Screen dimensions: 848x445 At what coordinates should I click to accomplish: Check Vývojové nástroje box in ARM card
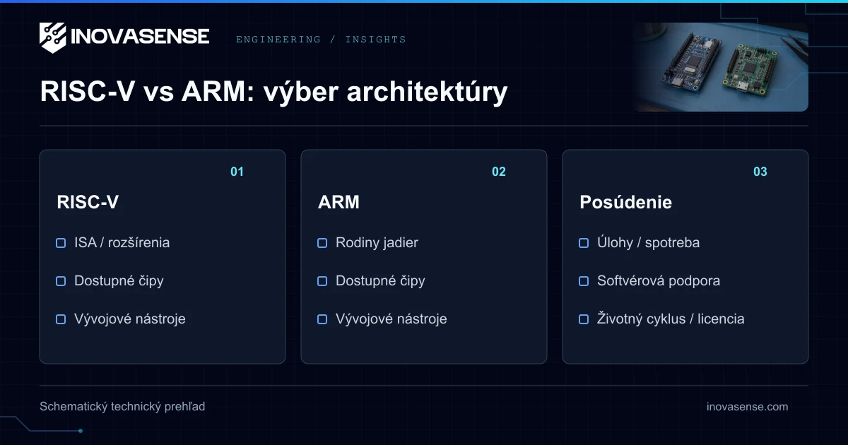pos(322,319)
